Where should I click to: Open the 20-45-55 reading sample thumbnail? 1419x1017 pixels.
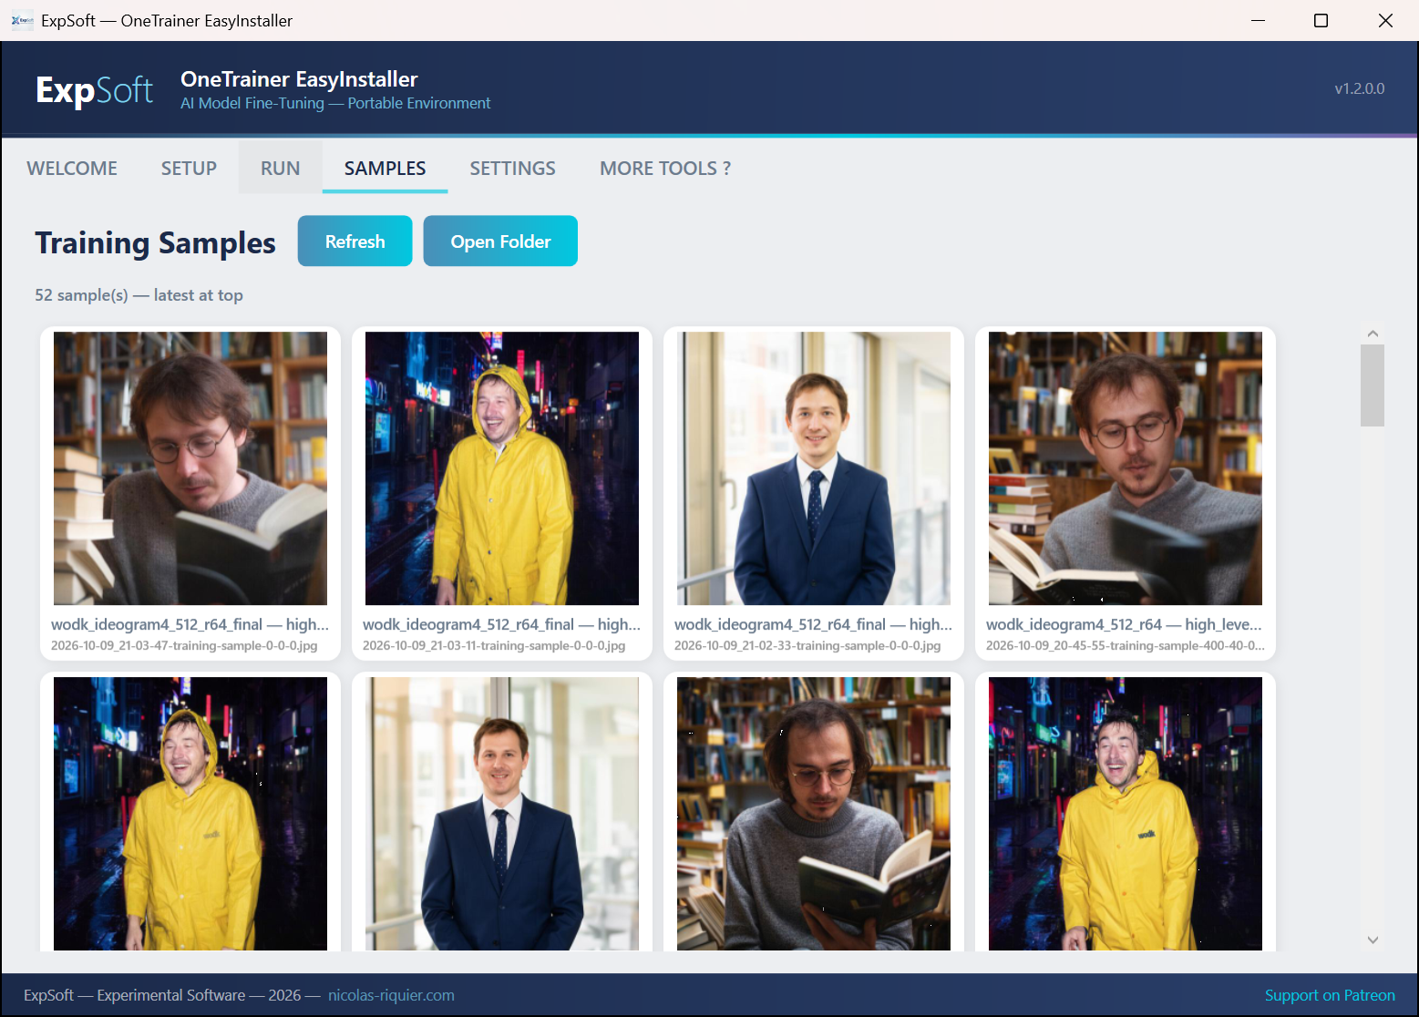(x=1126, y=468)
